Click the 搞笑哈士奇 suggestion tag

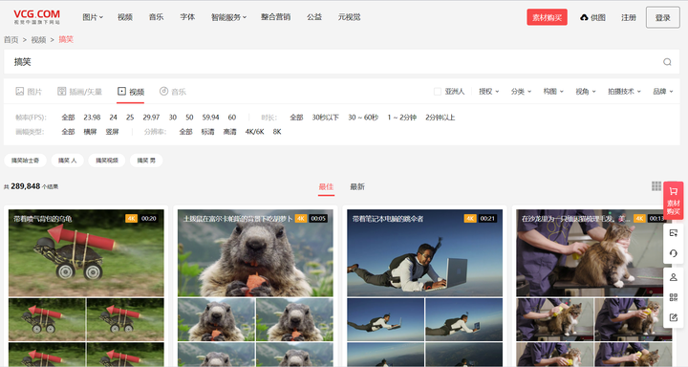pos(25,161)
